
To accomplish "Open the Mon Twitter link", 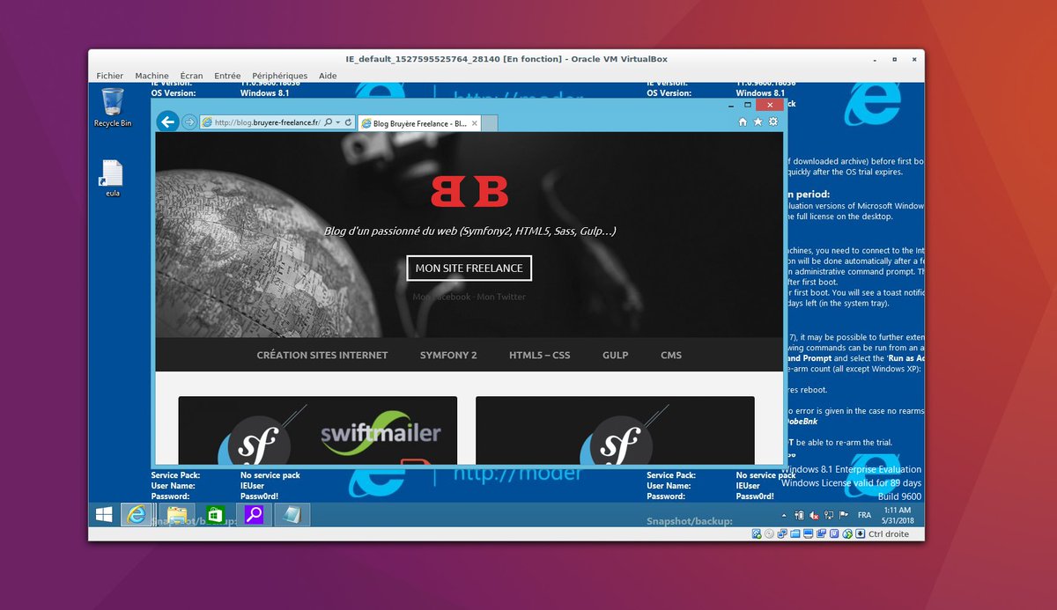I will (x=500, y=297).
